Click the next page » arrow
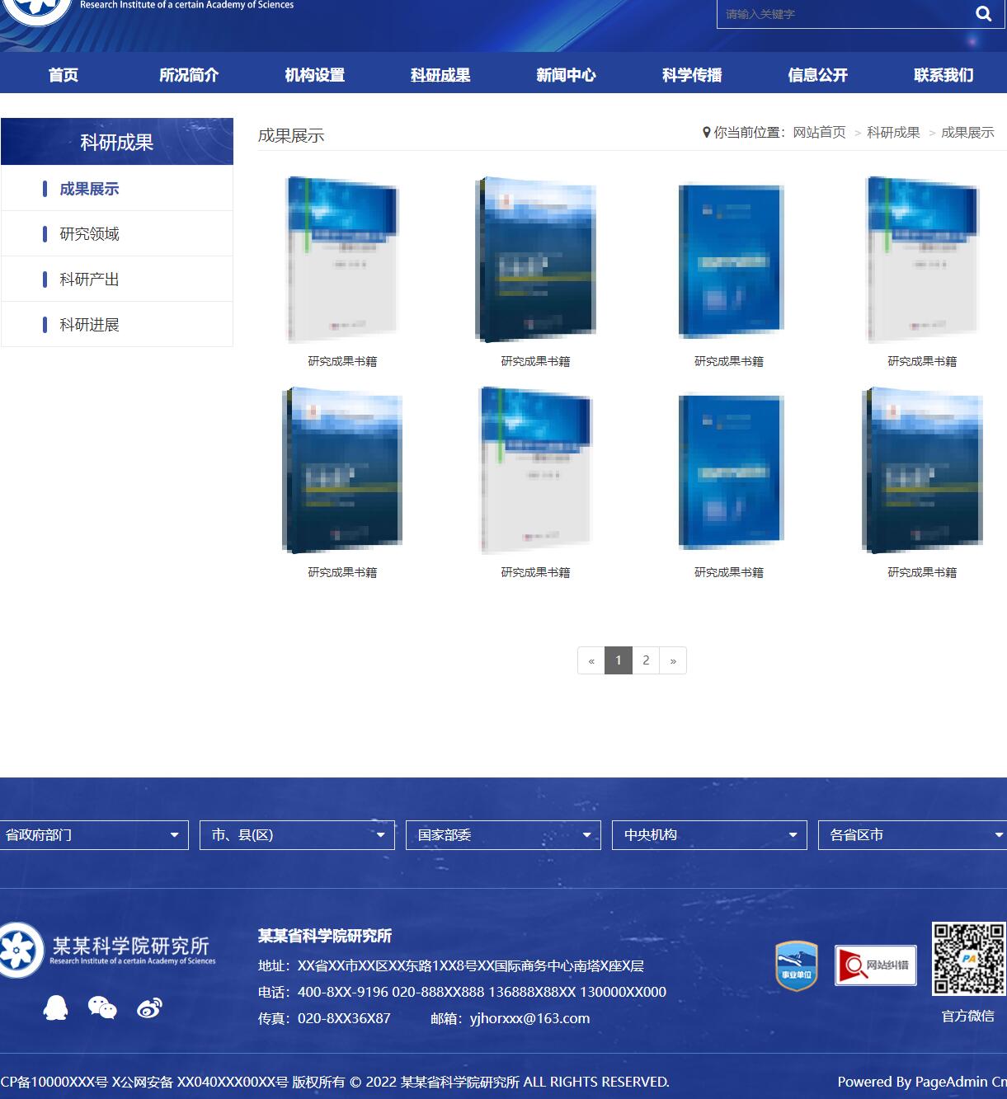The width and height of the screenshot is (1007, 1099). (673, 660)
